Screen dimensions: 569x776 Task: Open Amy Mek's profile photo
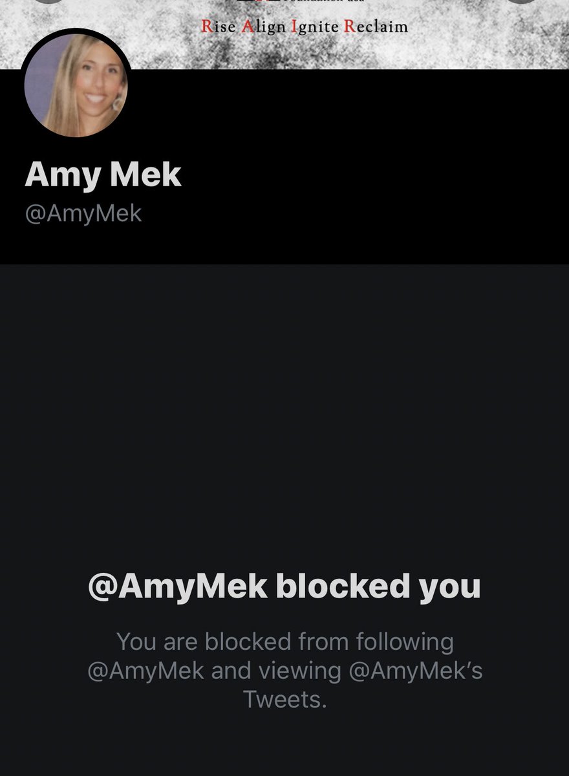76,85
